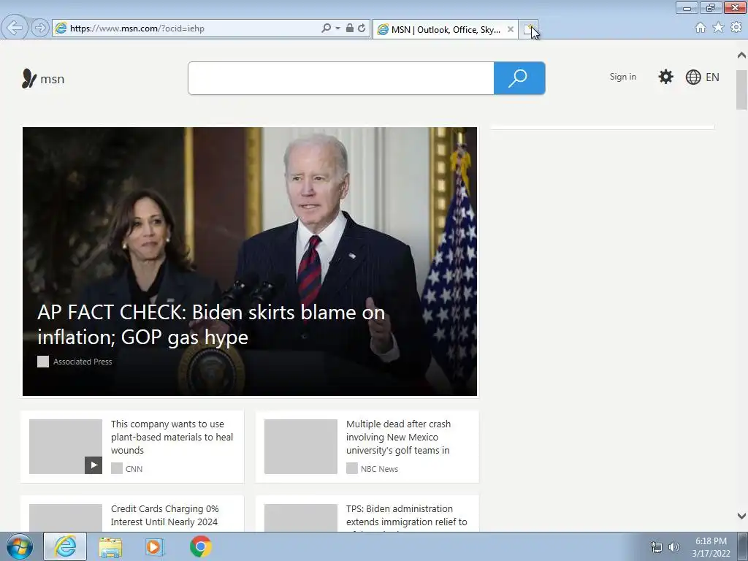
Task: Open the Home page icon in toolbar
Action: tap(700, 28)
